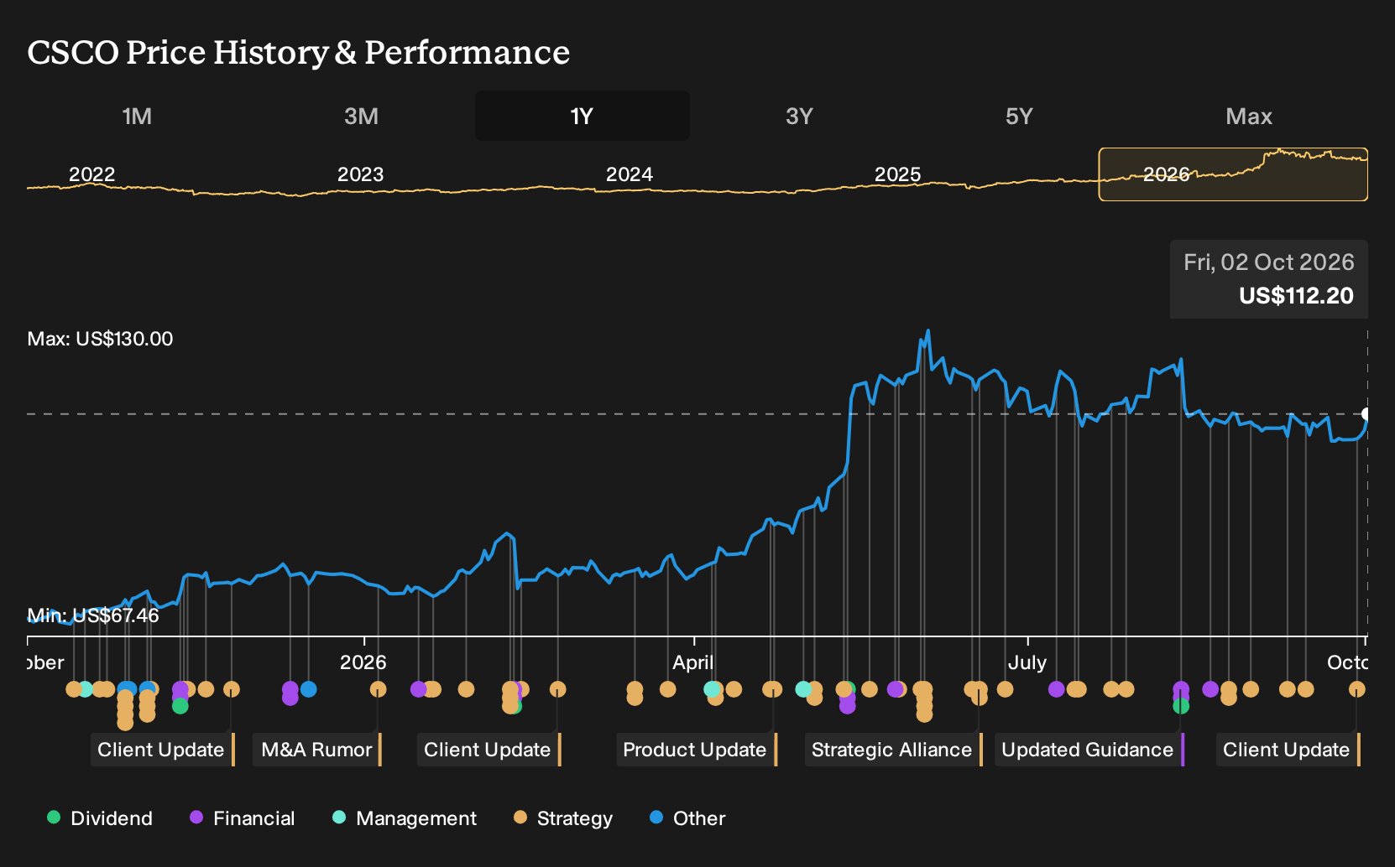
Task: Click the US$112.20 tooltip price
Action: pyautogui.click(x=1296, y=295)
